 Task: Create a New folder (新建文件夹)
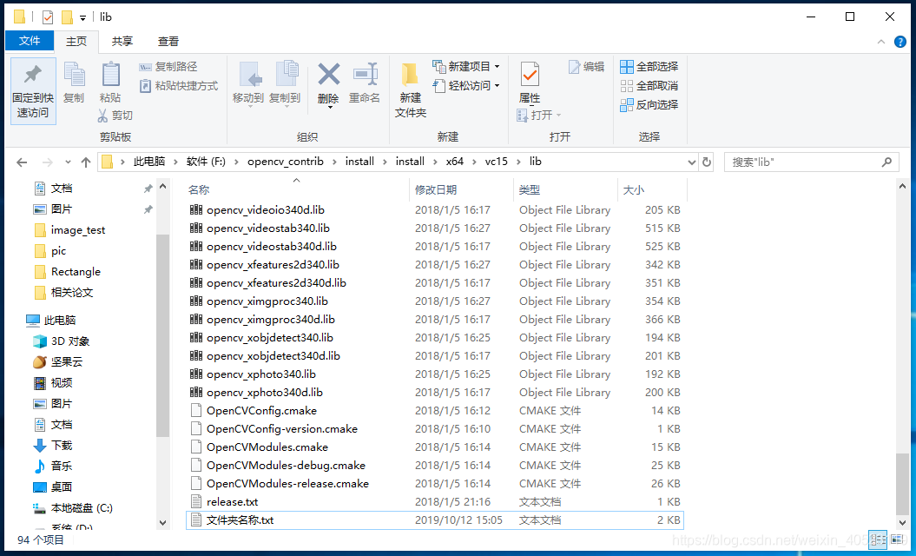(x=410, y=89)
